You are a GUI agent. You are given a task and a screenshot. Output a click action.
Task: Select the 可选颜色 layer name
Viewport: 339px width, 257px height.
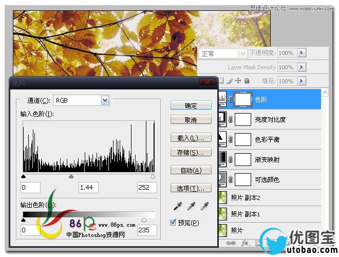click(x=267, y=179)
